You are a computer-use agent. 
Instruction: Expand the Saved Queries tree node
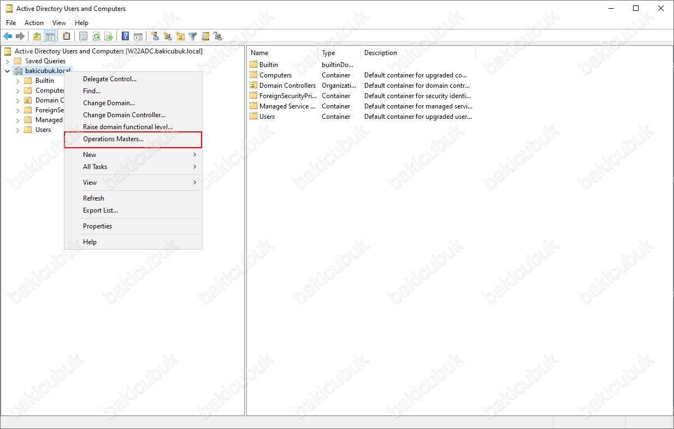(x=8, y=61)
